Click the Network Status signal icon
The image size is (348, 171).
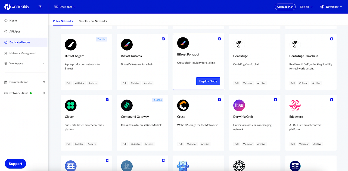(x=6, y=93)
